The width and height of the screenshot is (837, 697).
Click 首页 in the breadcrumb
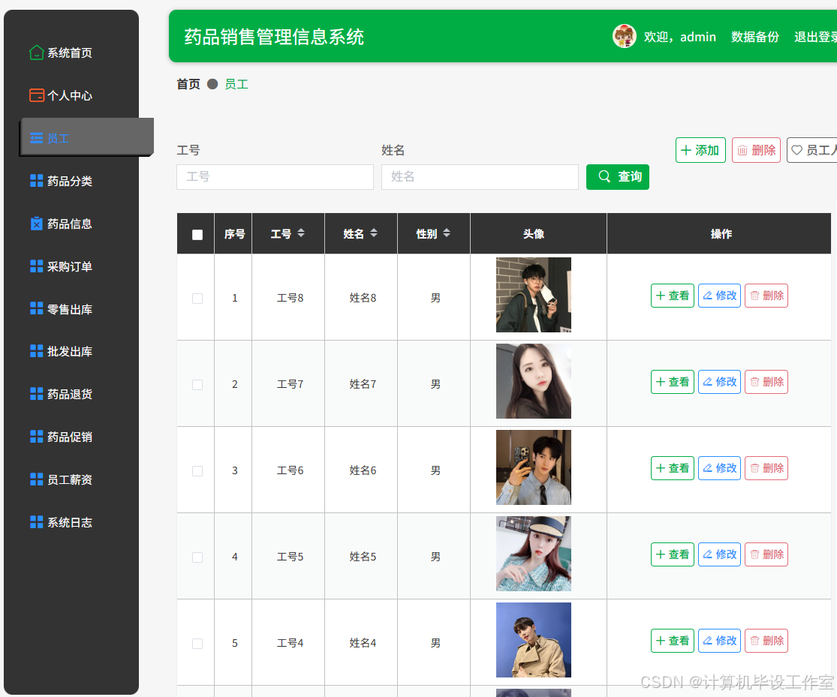click(x=188, y=84)
